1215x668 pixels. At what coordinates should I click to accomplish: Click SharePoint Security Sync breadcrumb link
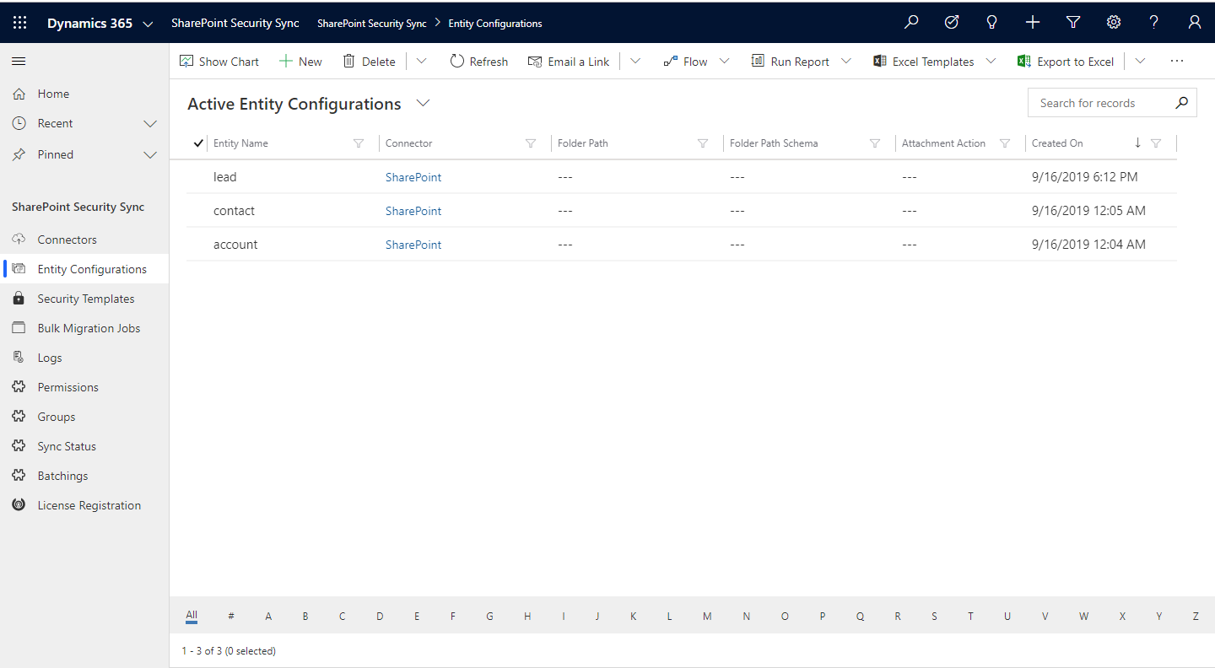[x=372, y=24]
